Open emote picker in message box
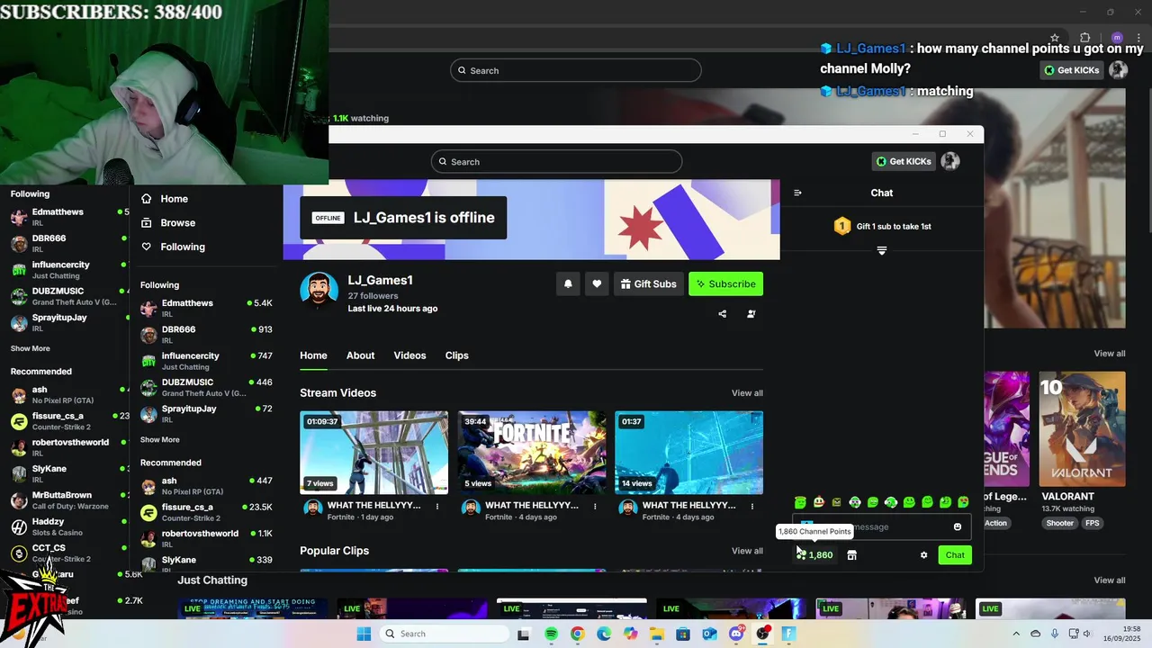The image size is (1152, 648). pos(958,527)
